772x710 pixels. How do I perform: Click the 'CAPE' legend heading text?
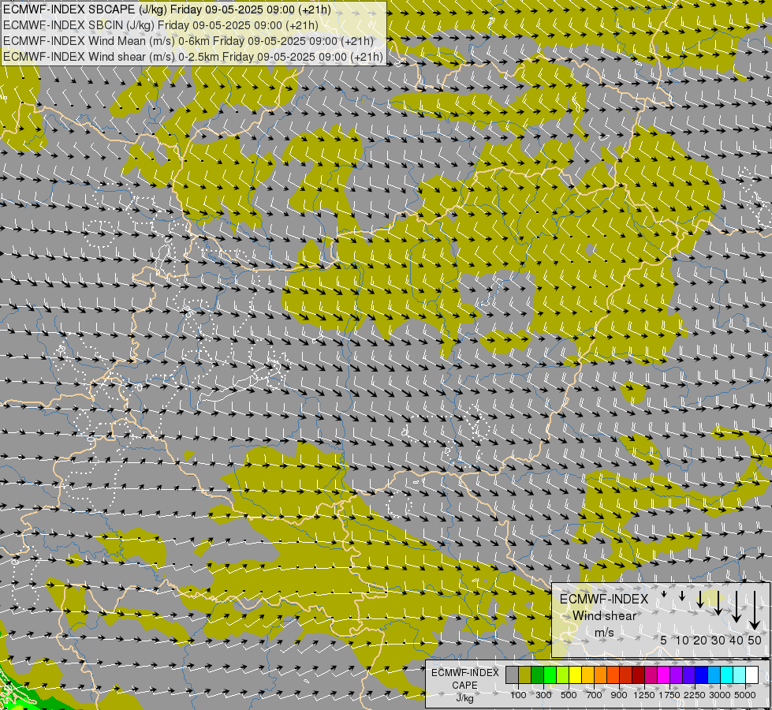[464, 686]
